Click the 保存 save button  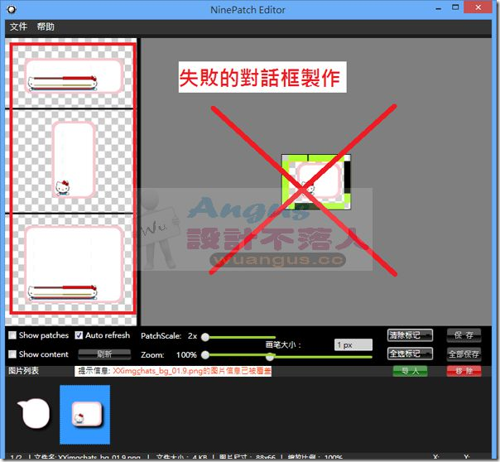[464, 335]
